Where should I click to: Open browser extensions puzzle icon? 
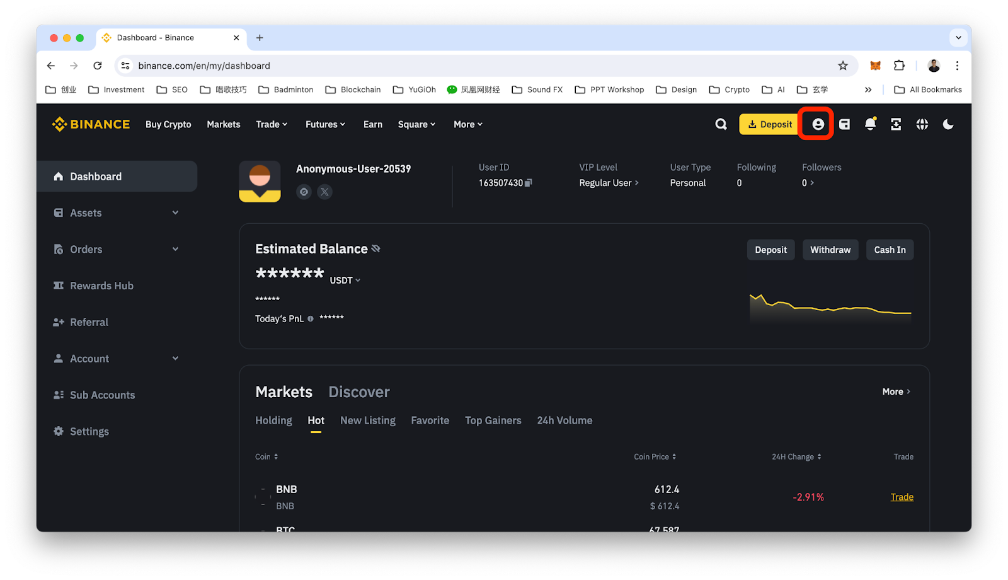(899, 66)
